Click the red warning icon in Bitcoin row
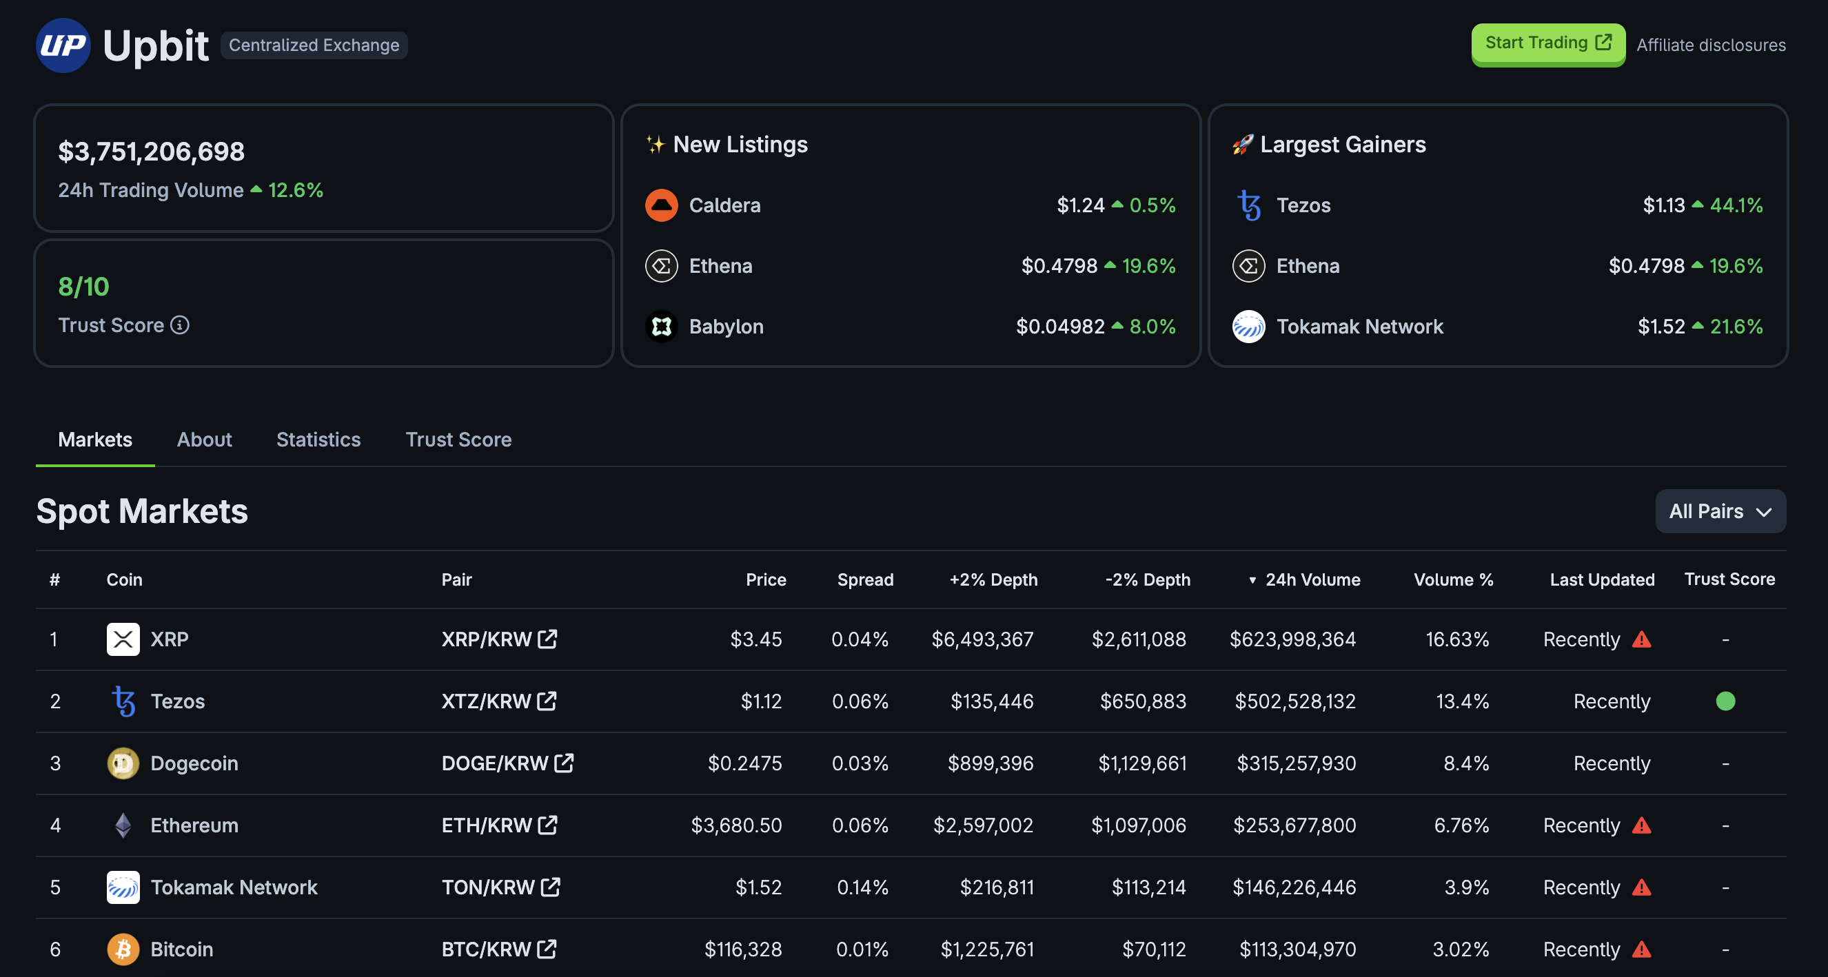This screenshot has width=1828, height=977. (1642, 949)
